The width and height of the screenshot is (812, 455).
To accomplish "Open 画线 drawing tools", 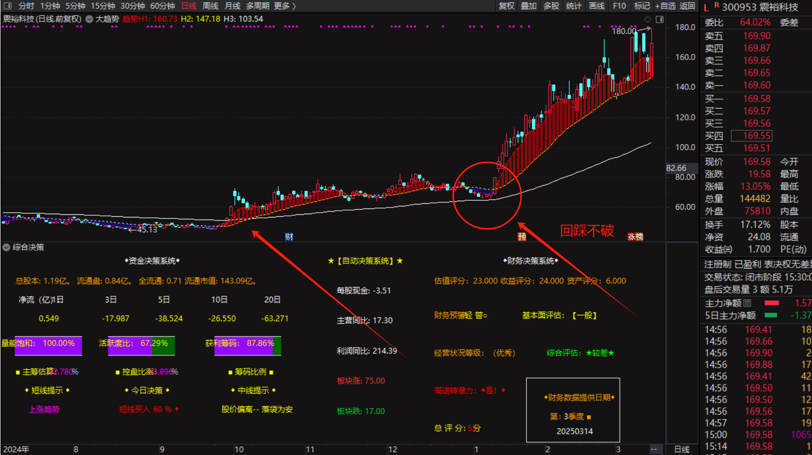I will point(597,6).
